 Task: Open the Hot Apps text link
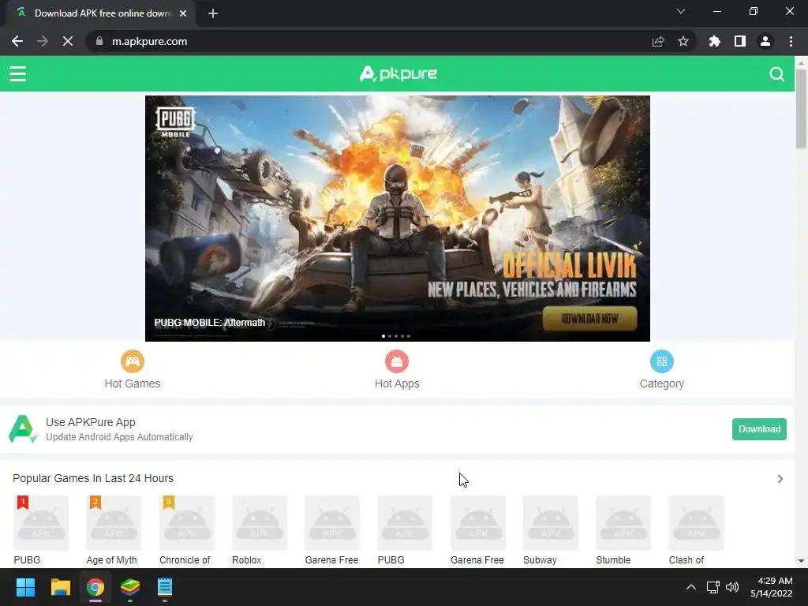click(x=397, y=383)
